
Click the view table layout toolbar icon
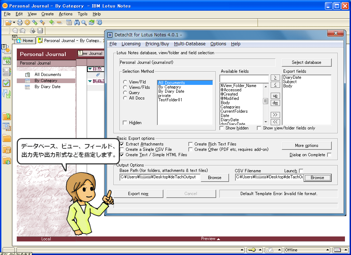[69, 22]
